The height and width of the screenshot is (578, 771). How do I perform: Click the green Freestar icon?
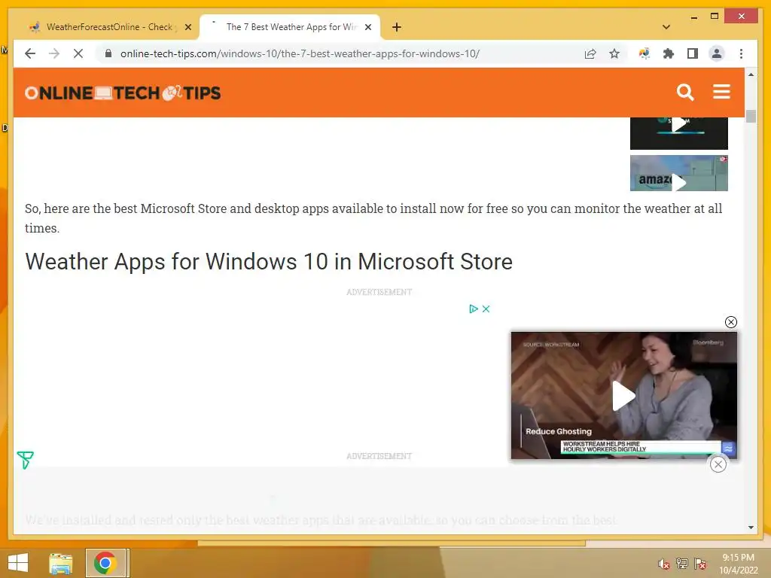coord(25,460)
